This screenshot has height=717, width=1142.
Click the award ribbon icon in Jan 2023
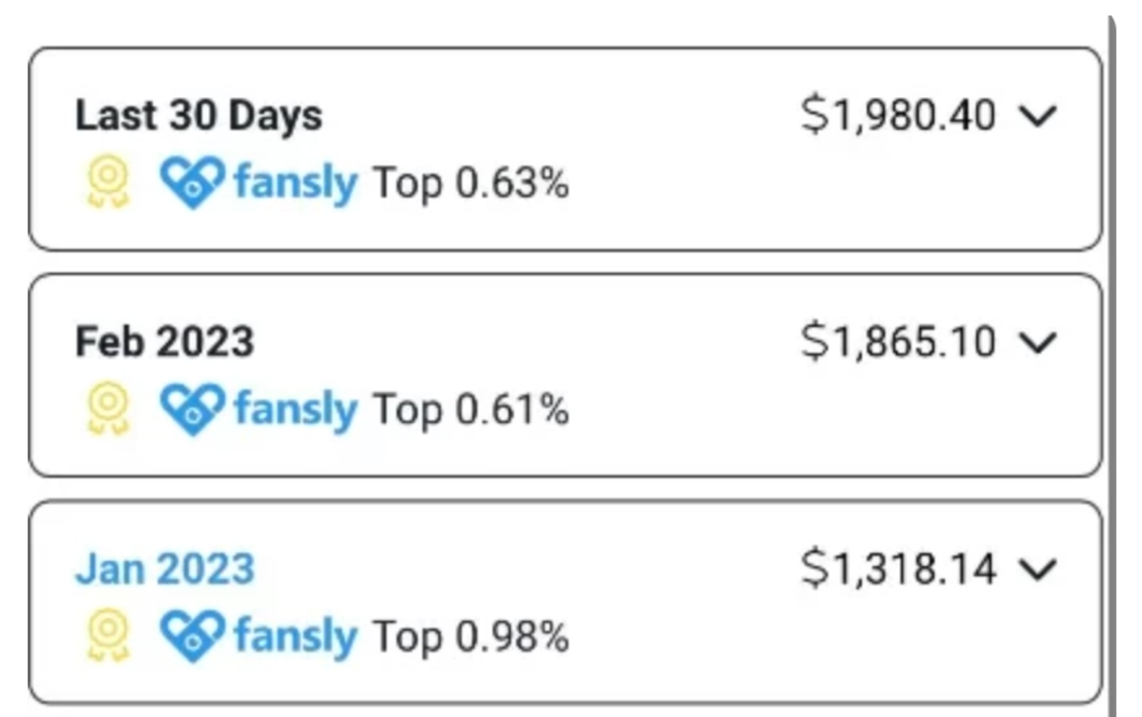click(108, 636)
